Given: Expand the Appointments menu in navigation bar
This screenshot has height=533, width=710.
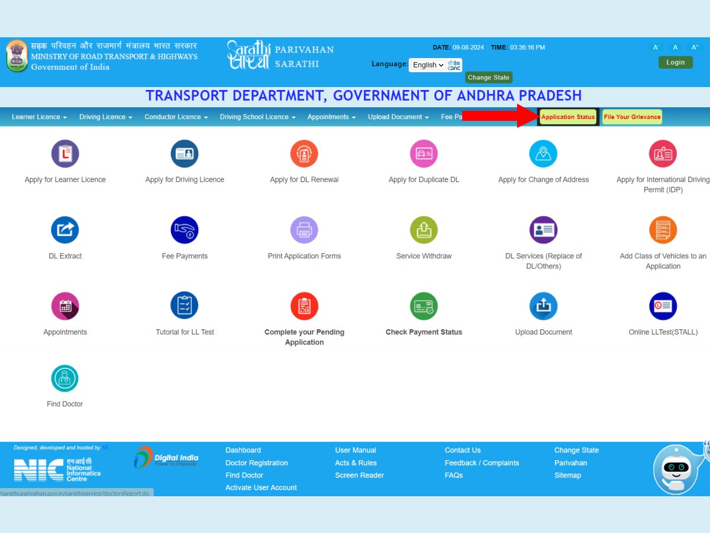Looking at the screenshot, I should coord(331,117).
